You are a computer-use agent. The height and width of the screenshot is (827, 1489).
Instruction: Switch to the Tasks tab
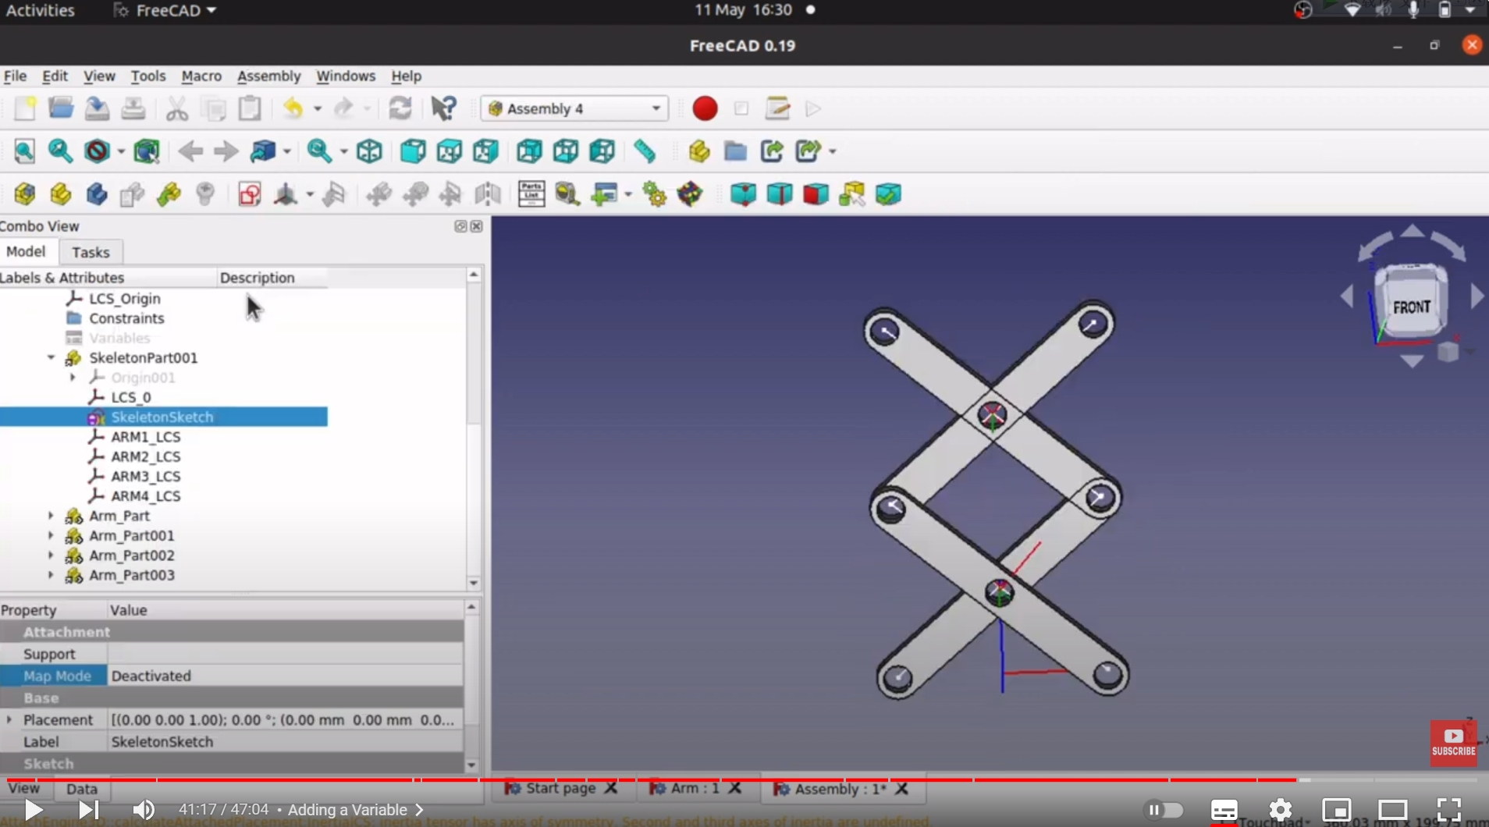(x=91, y=252)
